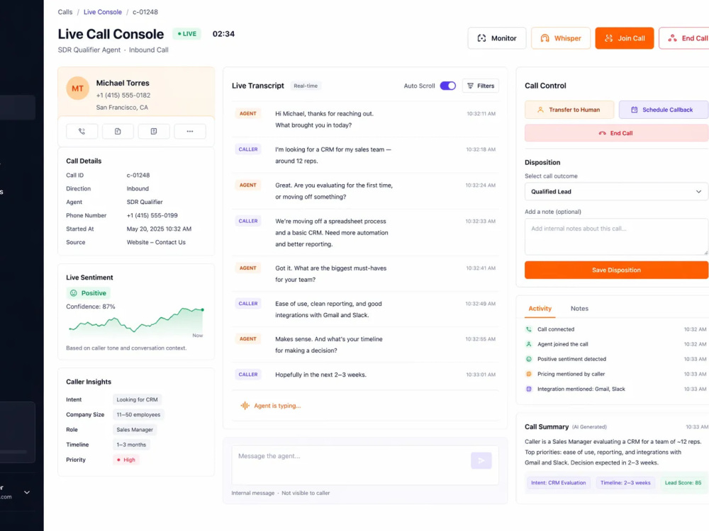The width and height of the screenshot is (709, 531).
Task: Click the Looking for CRM intent tag
Action: pos(137,399)
